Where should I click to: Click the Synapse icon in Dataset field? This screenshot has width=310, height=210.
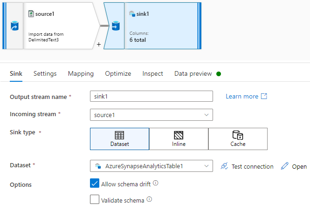click(x=98, y=166)
